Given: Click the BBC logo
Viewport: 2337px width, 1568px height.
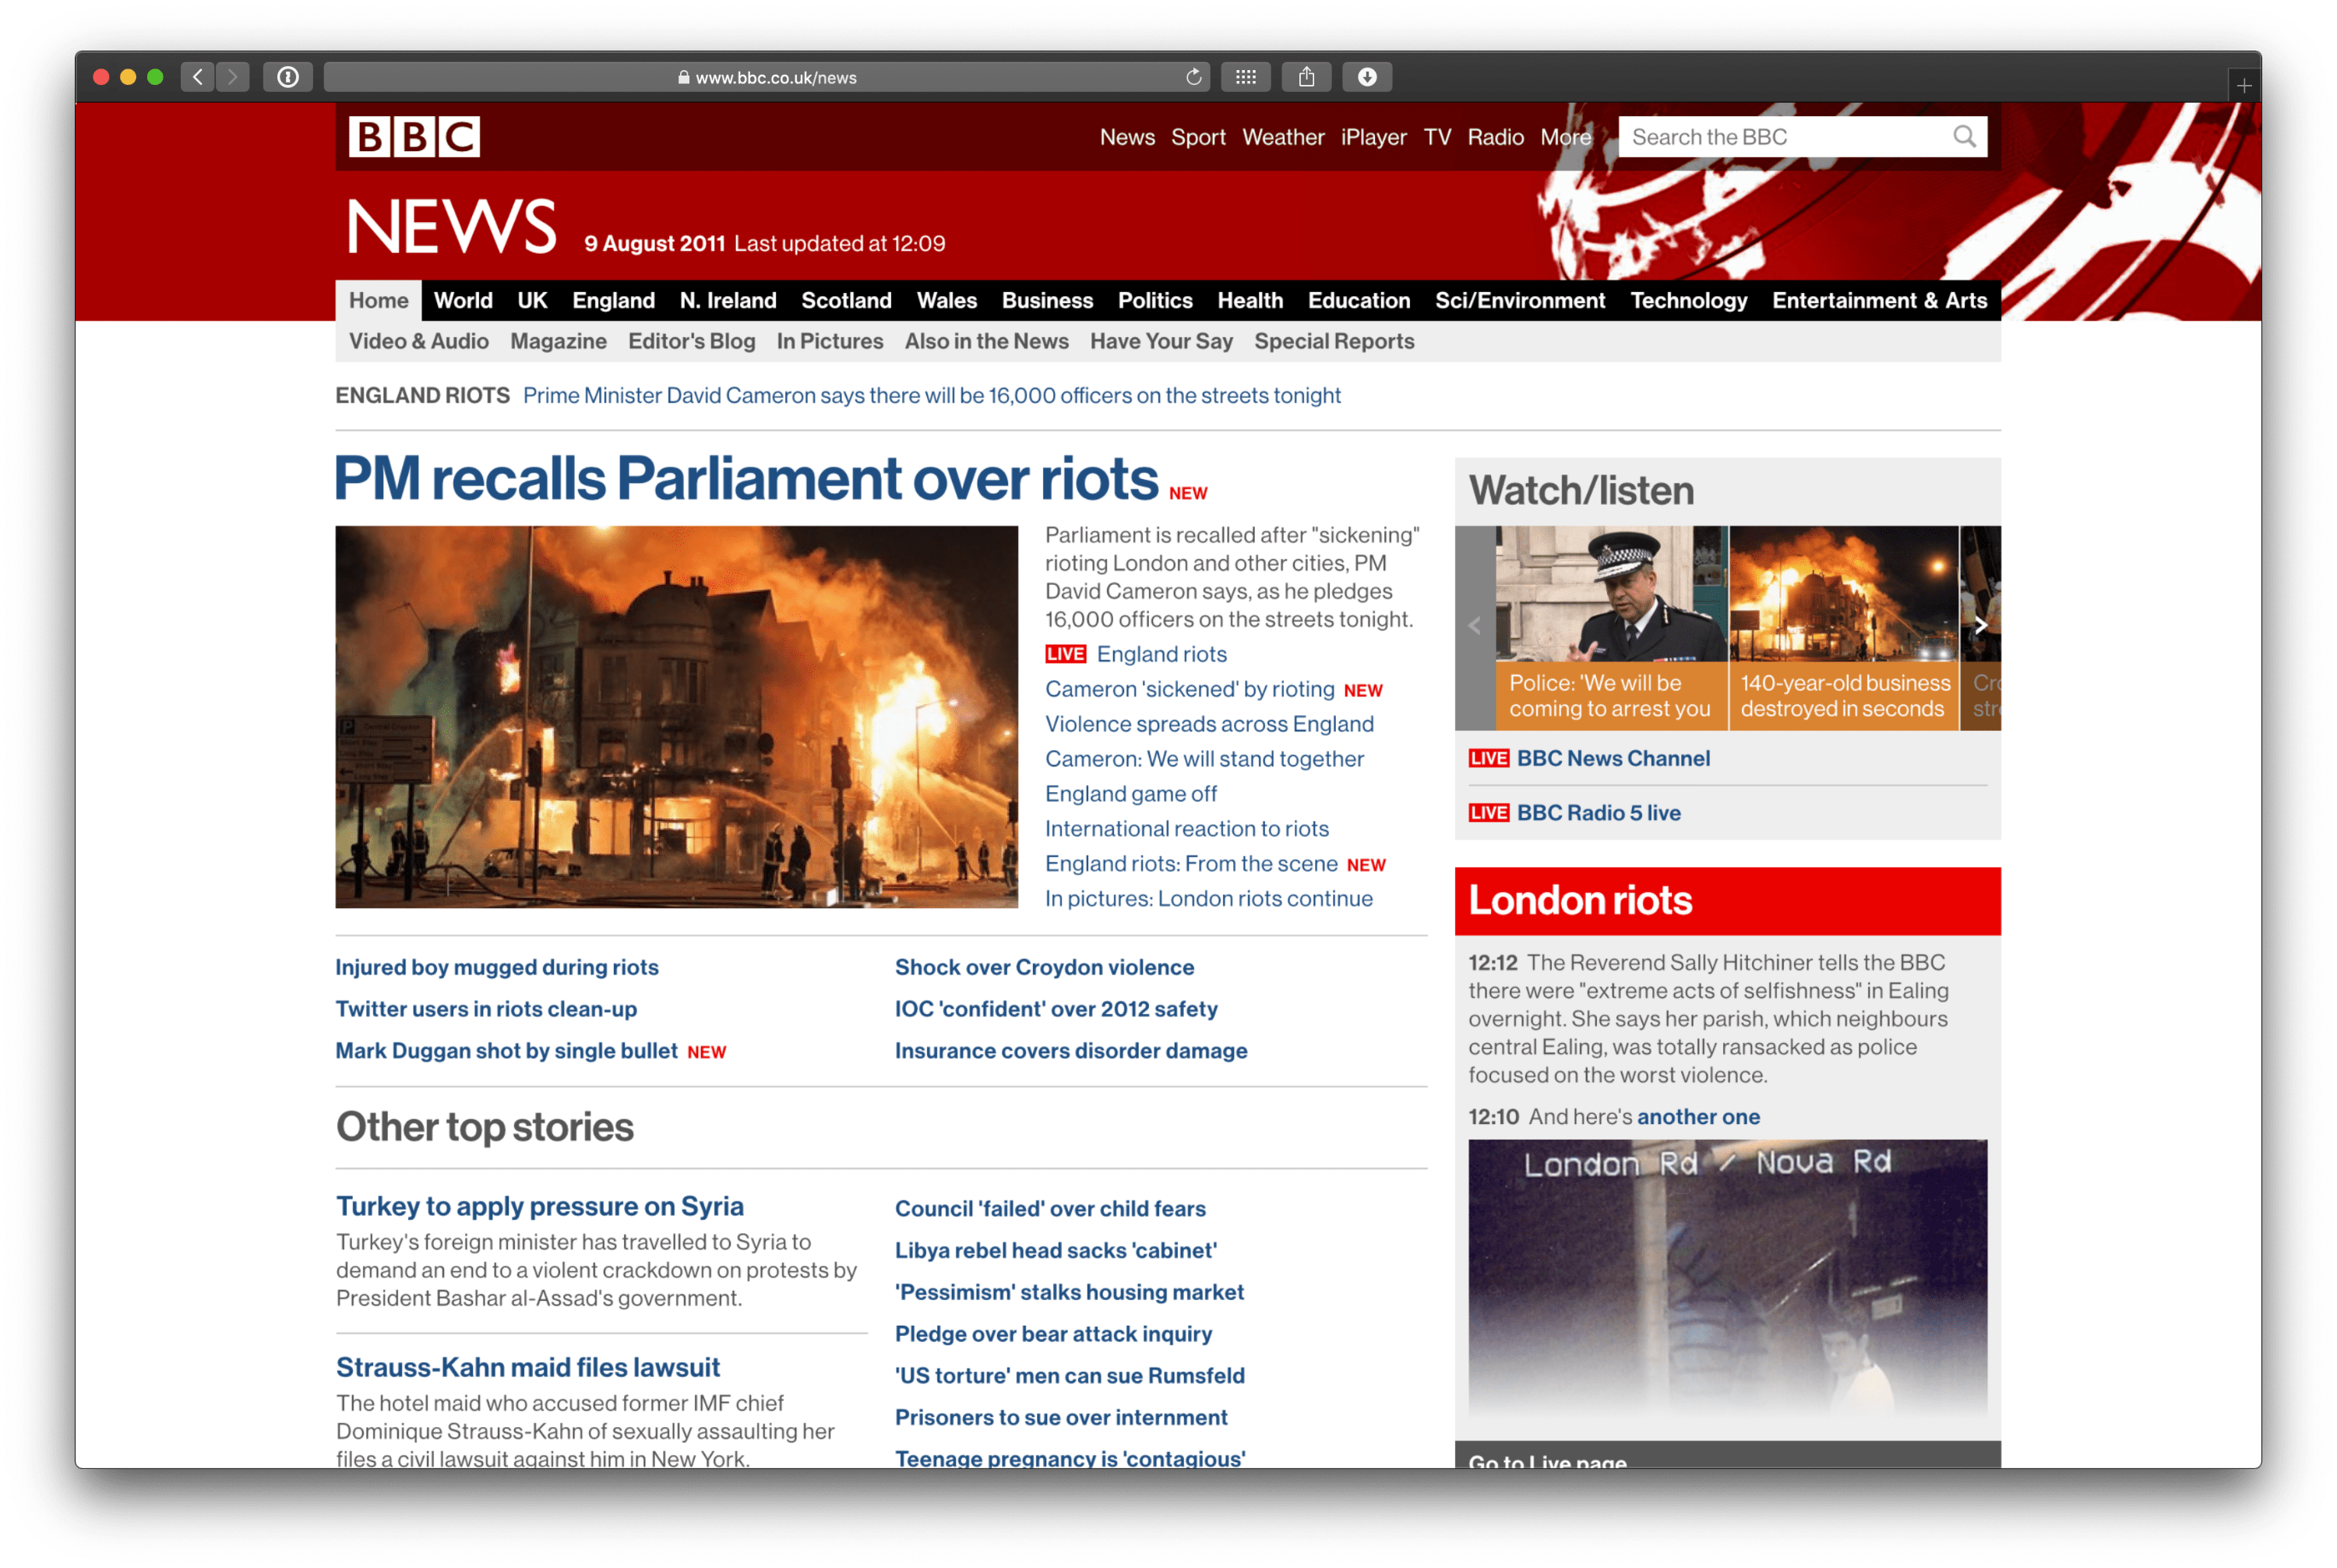Looking at the screenshot, I should pyautogui.click(x=414, y=136).
